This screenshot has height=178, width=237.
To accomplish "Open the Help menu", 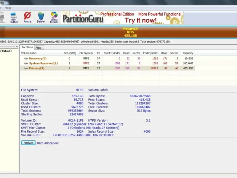I will click(8, 8).
